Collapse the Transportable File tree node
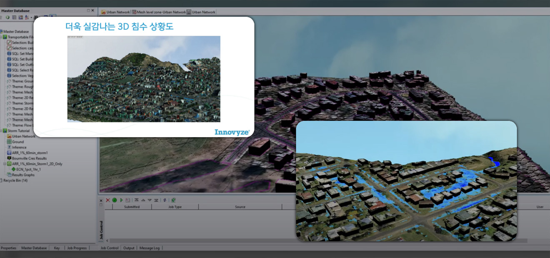The image size is (550, 258). pyautogui.click(x=1, y=37)
